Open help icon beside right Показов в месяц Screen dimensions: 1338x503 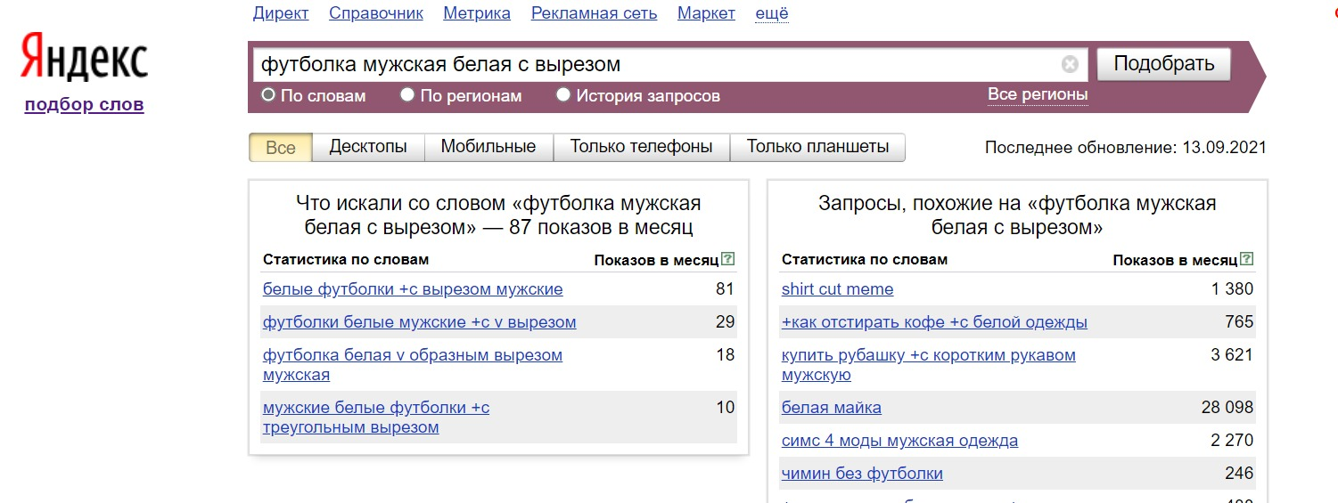pos(1247,259)
